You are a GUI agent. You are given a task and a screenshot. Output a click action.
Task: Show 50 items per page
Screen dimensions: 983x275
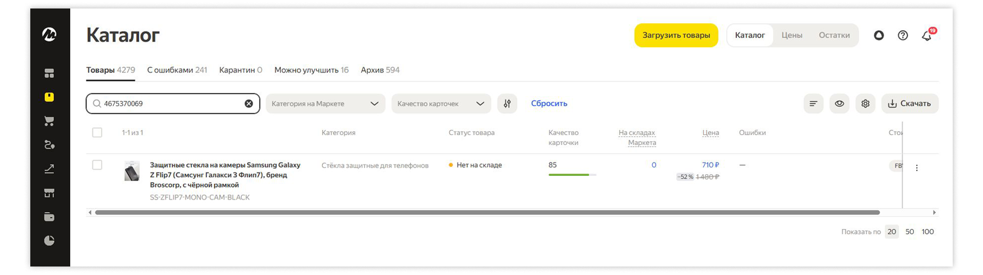click(910, 232)
